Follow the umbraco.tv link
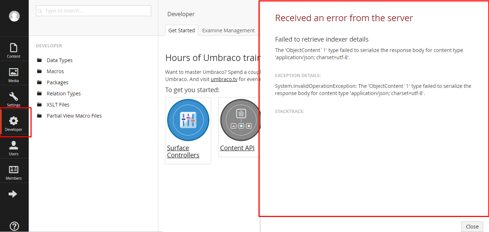The height and width of the screenshot is (232, 489). click(224, 79)
